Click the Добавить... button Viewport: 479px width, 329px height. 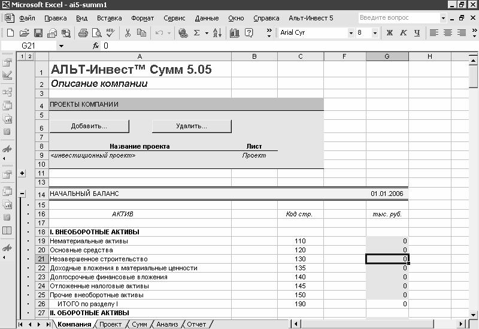[89, 126]
